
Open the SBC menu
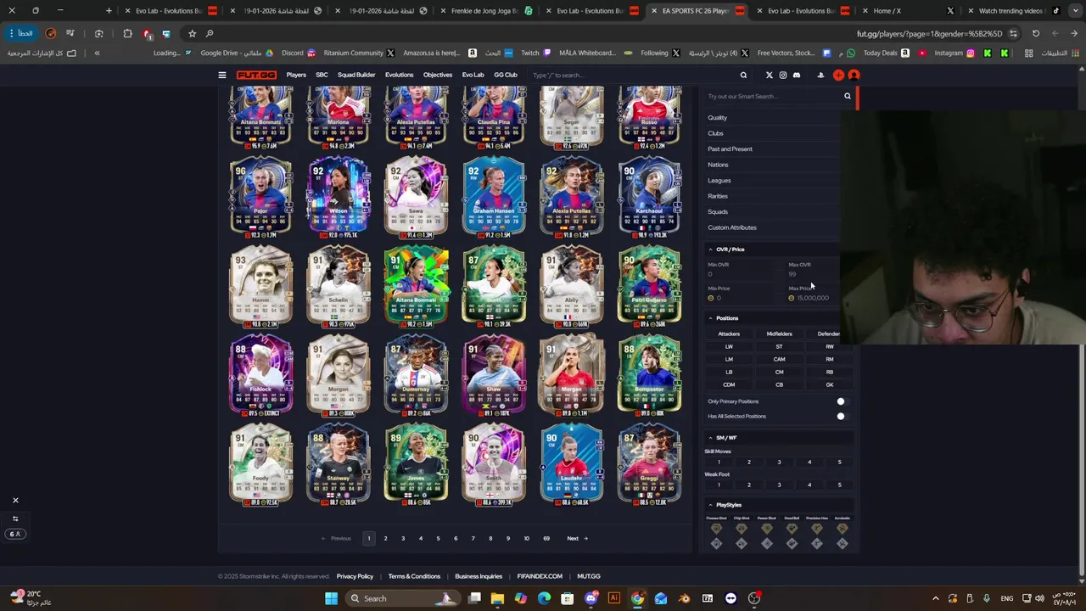point(322,75)
